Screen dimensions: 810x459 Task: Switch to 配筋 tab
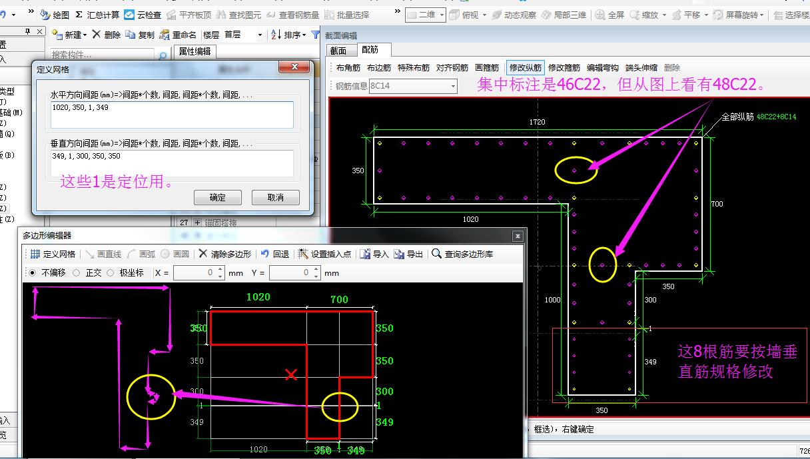370,50
